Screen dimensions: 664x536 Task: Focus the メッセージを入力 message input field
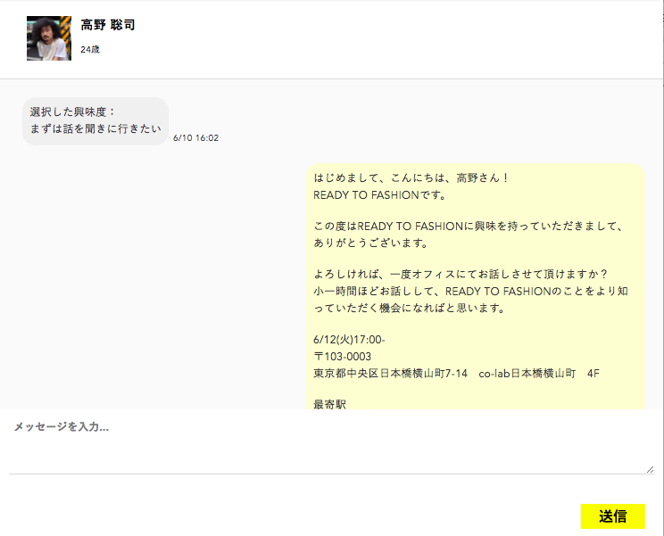(x=330, y=443)
